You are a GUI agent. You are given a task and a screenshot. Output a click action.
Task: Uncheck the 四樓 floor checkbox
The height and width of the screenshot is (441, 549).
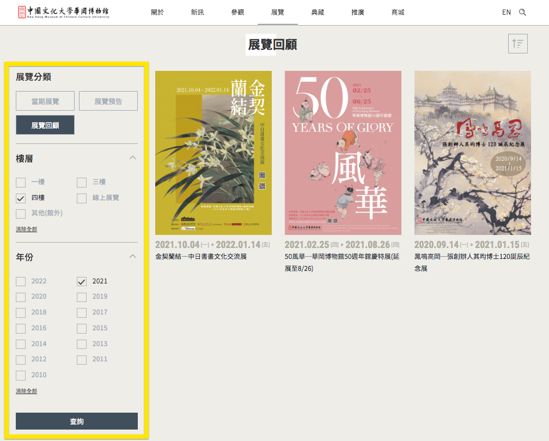[21, 198]
